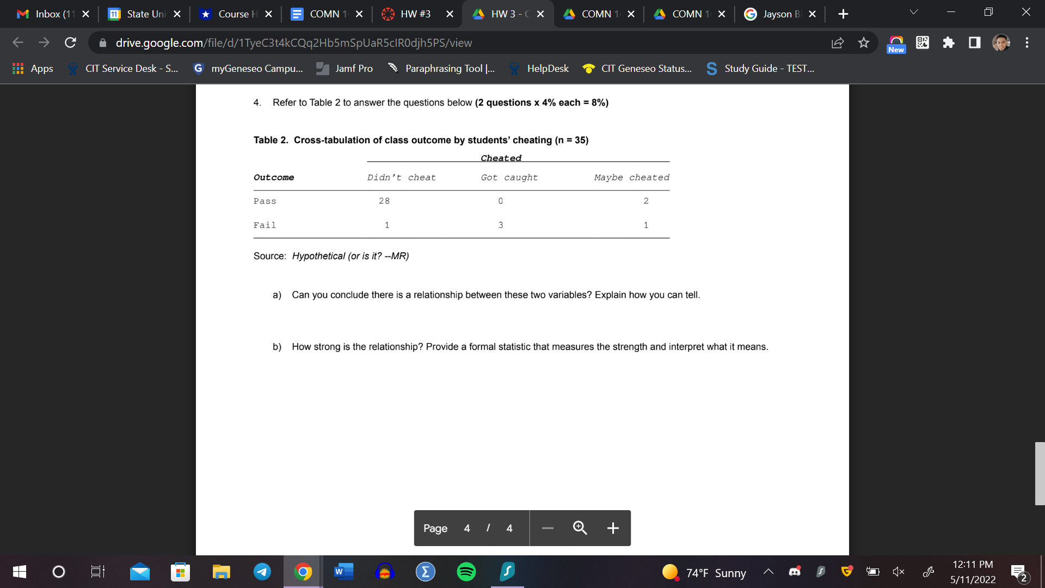
Task: Click the Share this page icon
Action: (838, 43)
